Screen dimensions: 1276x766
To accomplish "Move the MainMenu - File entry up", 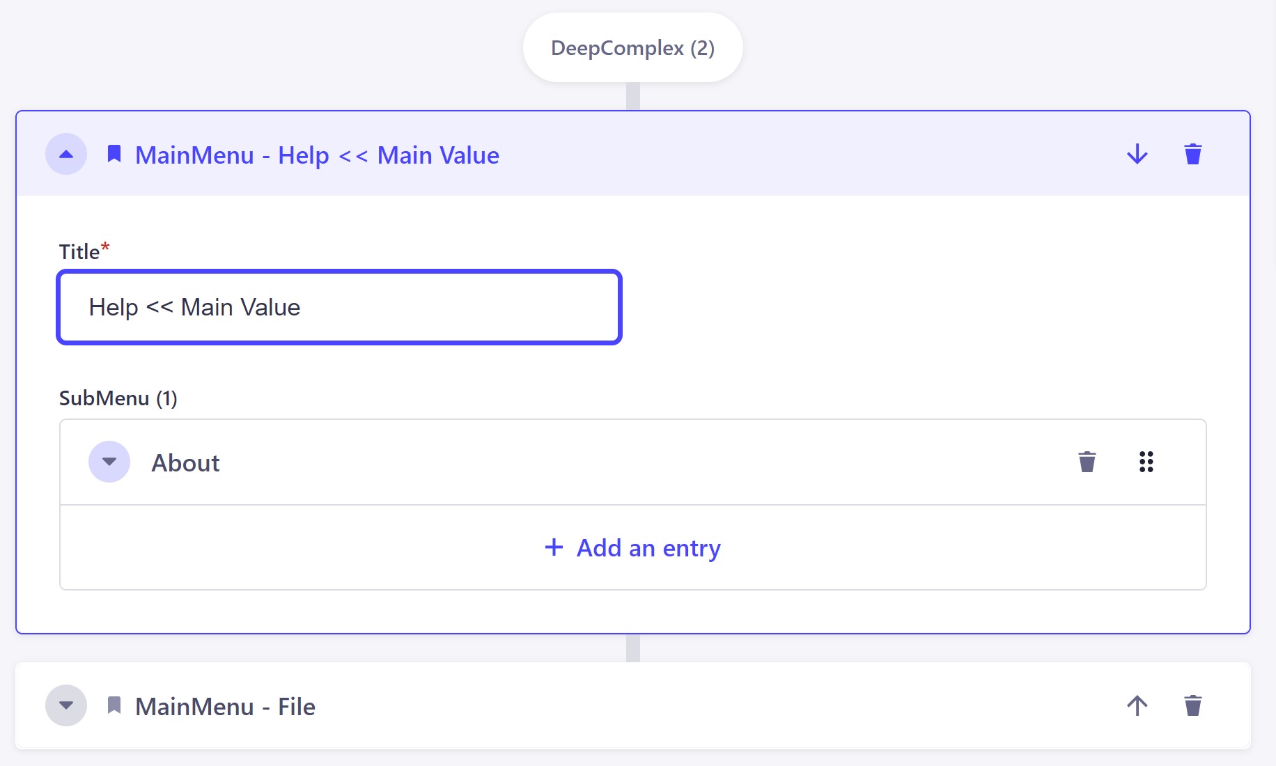I will tap(1136, 705).
